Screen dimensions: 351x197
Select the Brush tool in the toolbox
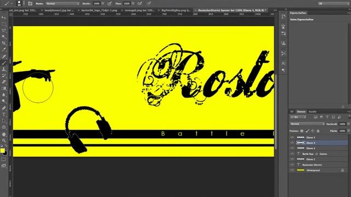click(x=4, y=63)
